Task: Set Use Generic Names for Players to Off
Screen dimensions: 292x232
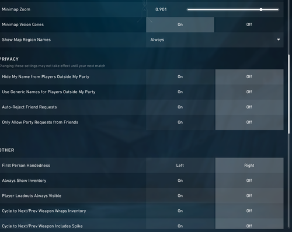Action: point(249,92)
